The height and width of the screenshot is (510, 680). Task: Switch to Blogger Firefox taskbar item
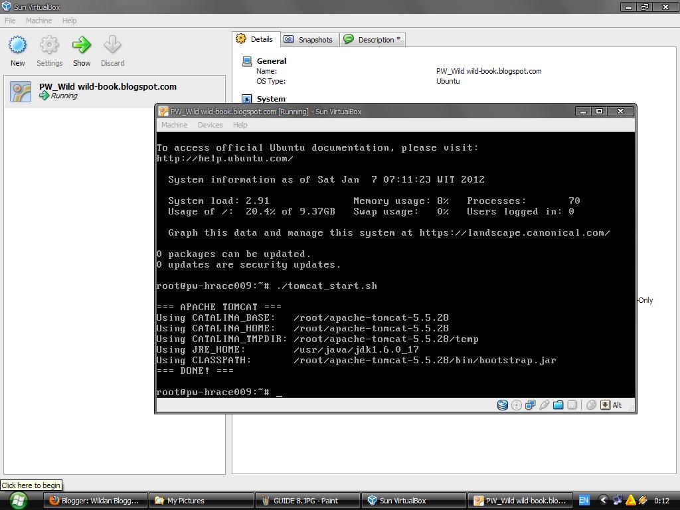96,501
